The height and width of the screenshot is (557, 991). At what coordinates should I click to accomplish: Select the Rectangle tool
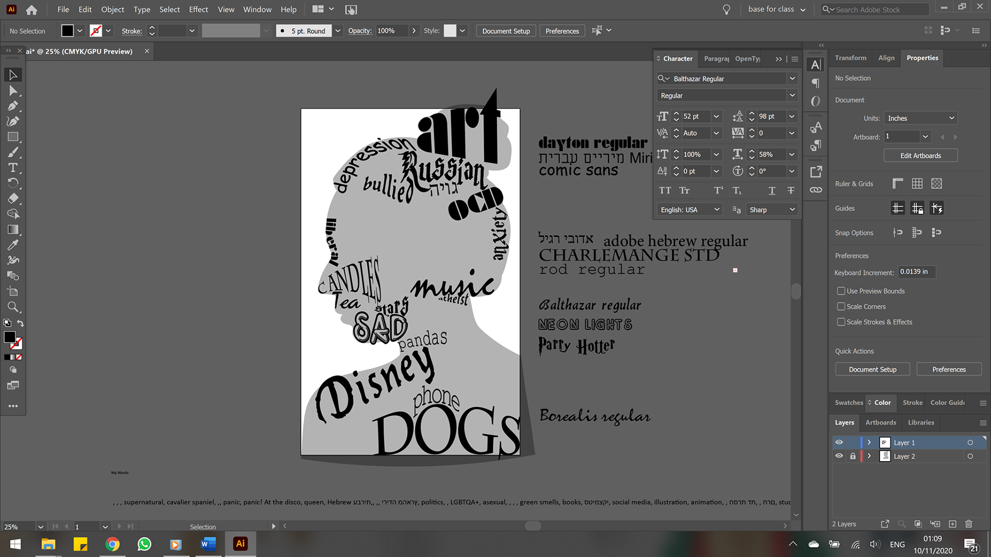[13, 137]
